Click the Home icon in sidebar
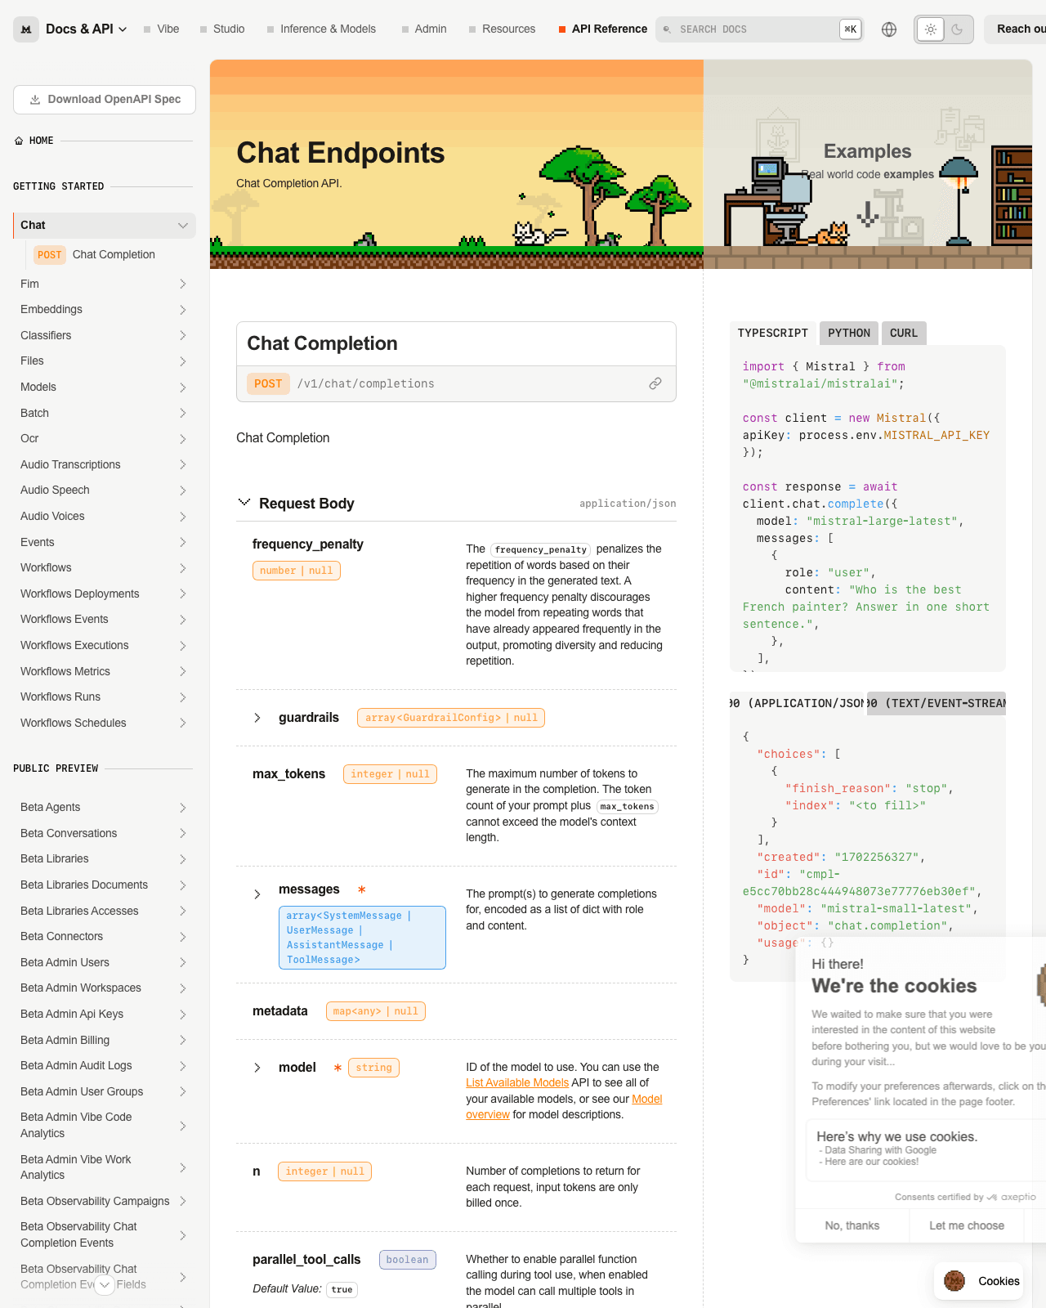The height and width of the screenshot is (1308, 1046). (x=19, y=141)
